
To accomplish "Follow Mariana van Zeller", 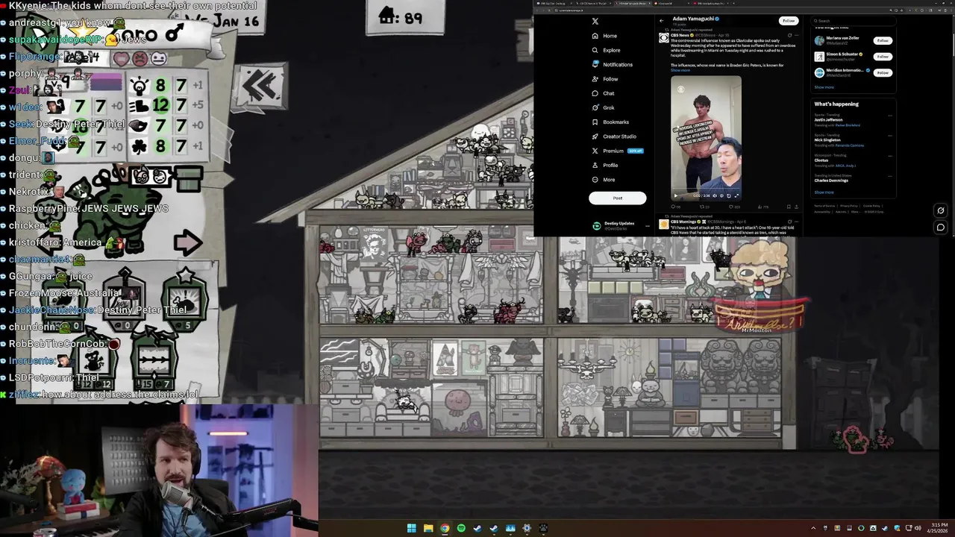I will coord(883,40).
